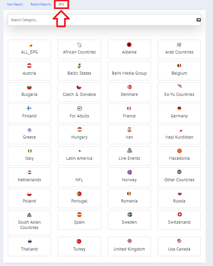
Task: Click the Live Events icon
Action: pyautogui.click(x=129, y=151)
